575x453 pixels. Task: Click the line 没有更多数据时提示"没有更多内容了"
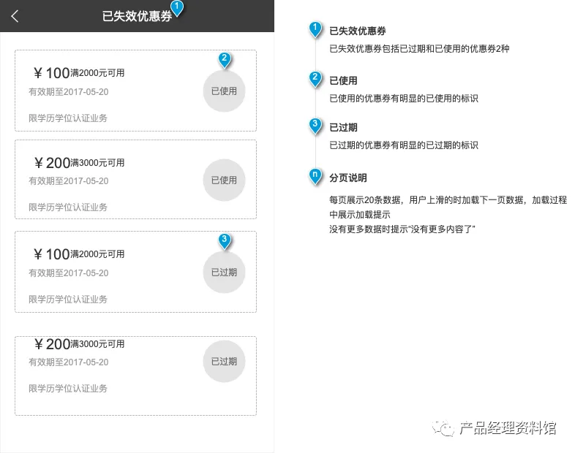tap(402, 229)
